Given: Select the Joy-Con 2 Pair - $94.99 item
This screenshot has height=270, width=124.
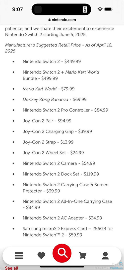Looking at the screenshot, I should (47, 121).
